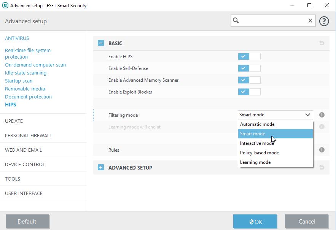Click the info icon beside Rules
336x230 pixels.
322,150
